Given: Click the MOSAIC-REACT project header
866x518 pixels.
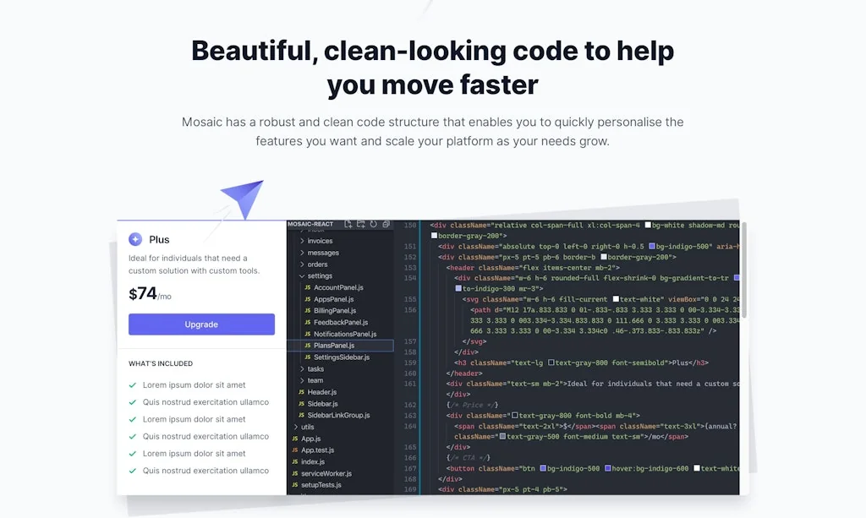Looking at the screenshot, I should pyautogui.click(x=310, y=224).
